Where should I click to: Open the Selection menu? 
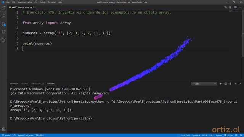(x=21, y=2)
